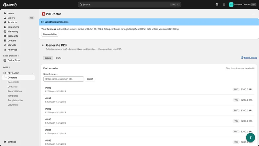259x146 pixels.
Task: Click the Products tag icon
Action: pyautogui.click(x=5, y=22)
